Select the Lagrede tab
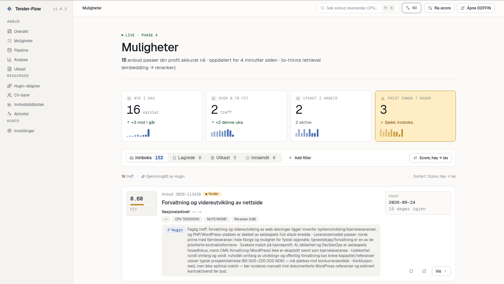 click(x=187, y=158)
